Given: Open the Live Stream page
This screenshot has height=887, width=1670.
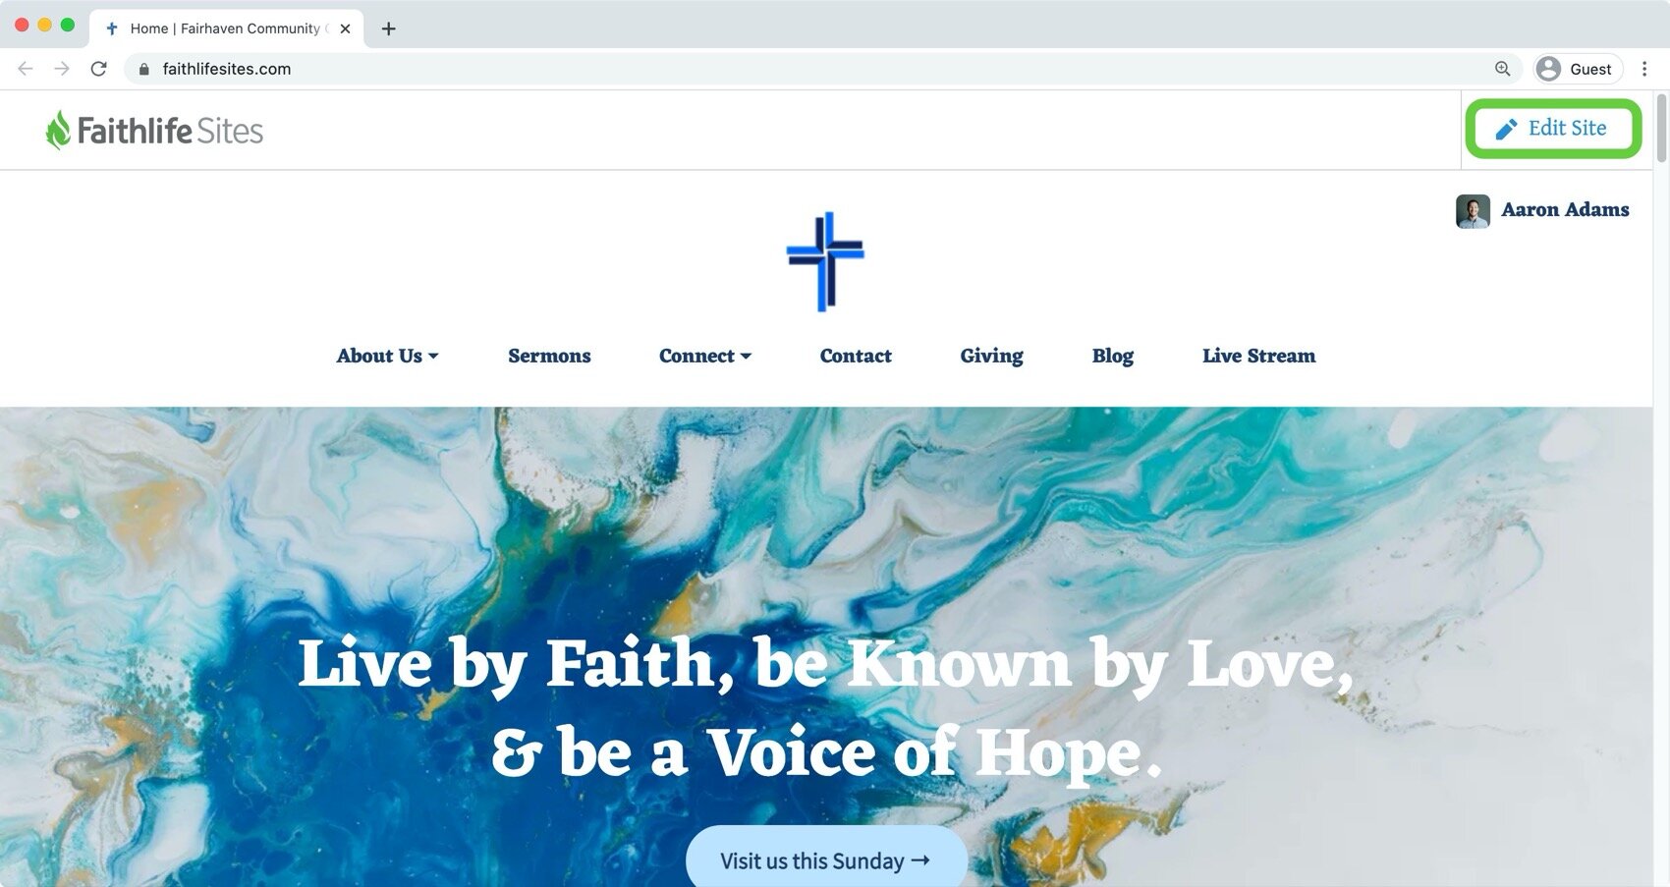Looking at the screenshot, I should pyautogui.click(x=1258, y=356).
